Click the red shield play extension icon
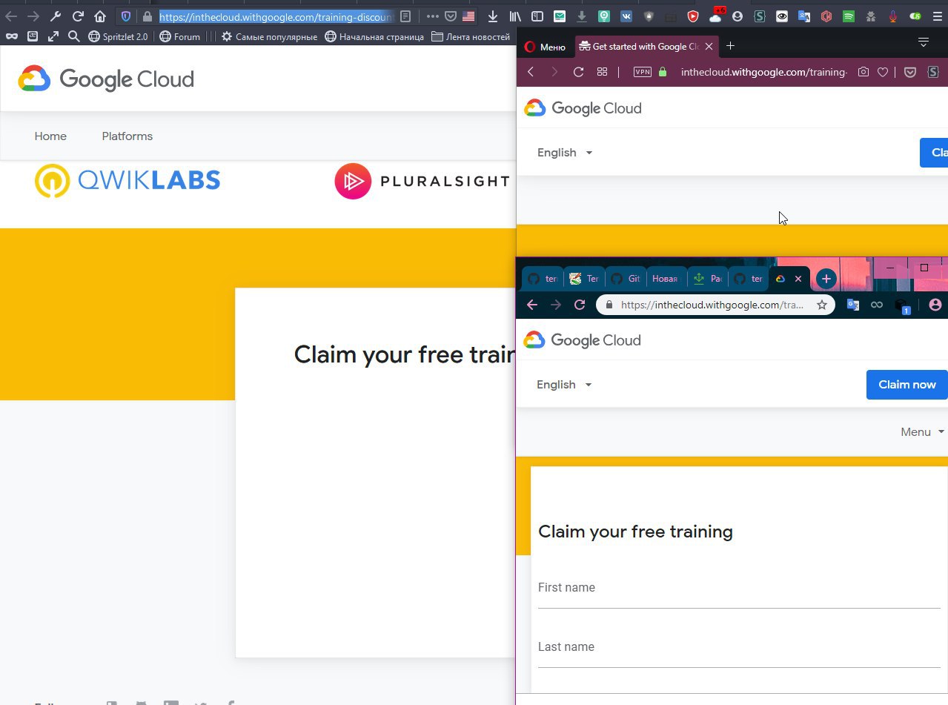This screenshot has width=948, height=705. (x=693, y=16)
